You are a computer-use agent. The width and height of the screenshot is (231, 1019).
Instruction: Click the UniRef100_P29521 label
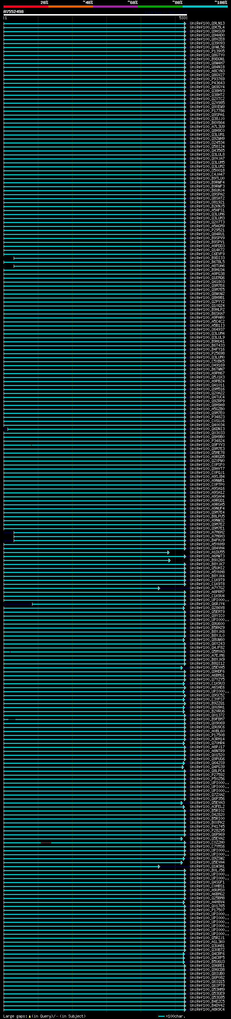[207, 230]
